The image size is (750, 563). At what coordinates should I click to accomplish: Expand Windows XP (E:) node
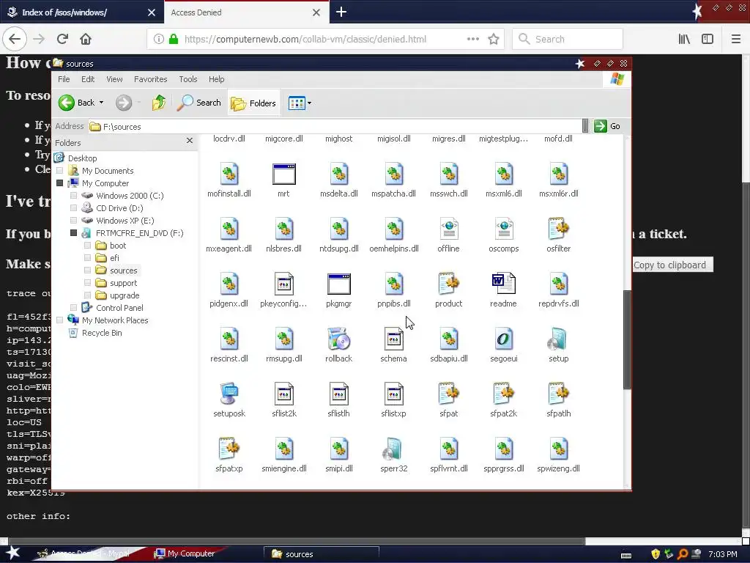click(x=74, y=220)
